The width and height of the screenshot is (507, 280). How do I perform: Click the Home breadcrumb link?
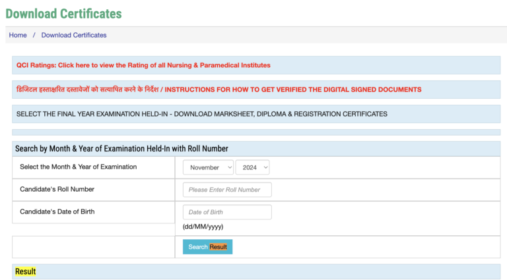click(18, 35)
